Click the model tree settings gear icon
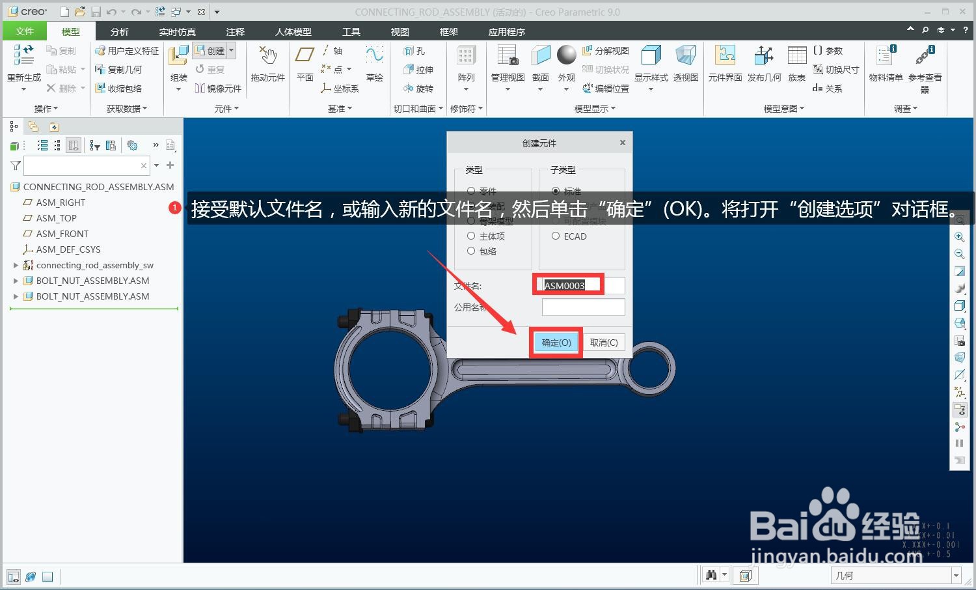 click(132, 145)
